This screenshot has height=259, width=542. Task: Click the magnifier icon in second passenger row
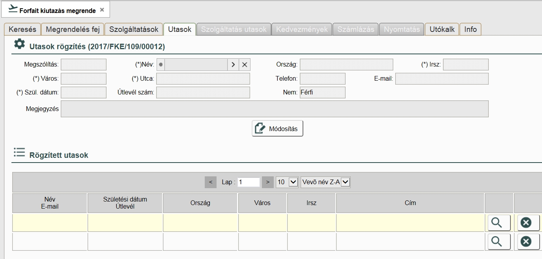coord(499,241)
